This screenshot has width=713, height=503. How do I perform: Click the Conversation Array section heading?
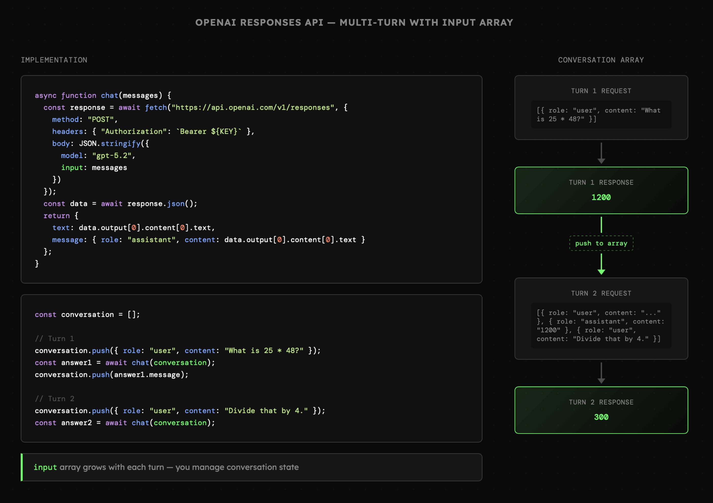pos(601,60)
